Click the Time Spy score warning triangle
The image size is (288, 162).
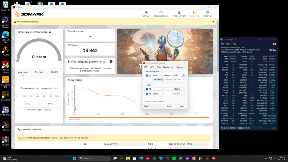(50, 32)
